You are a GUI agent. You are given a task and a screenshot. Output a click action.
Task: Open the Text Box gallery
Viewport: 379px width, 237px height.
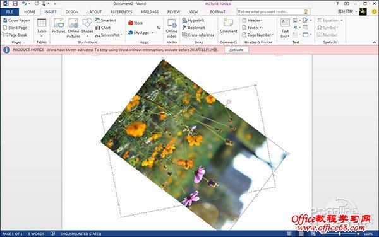[x=285, y=28]
